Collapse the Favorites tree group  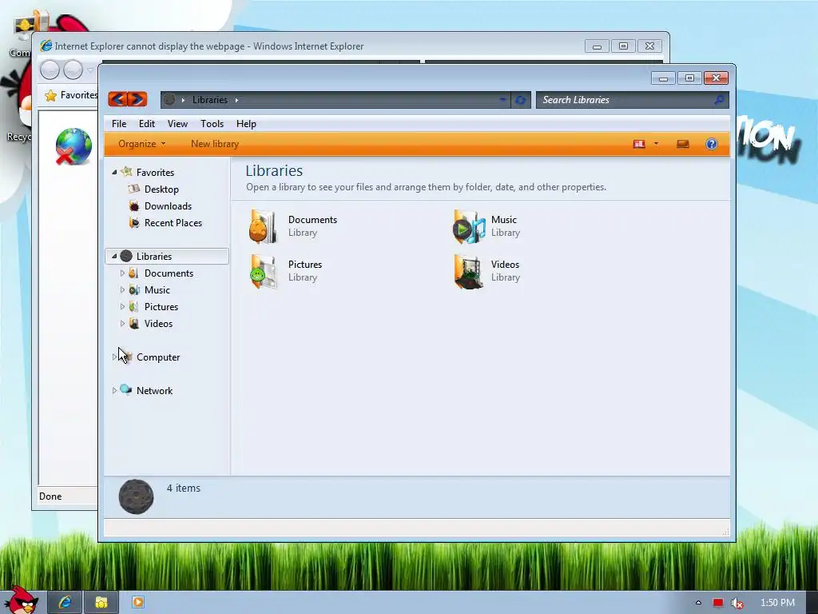click(x=114, y=173)
